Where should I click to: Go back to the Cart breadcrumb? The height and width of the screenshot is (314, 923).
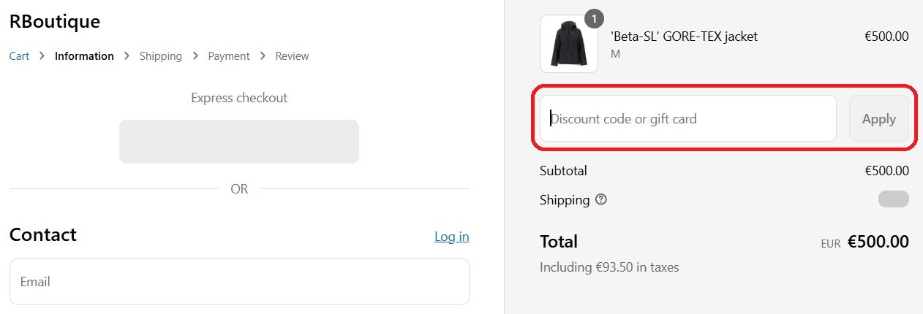pos(19,56)
